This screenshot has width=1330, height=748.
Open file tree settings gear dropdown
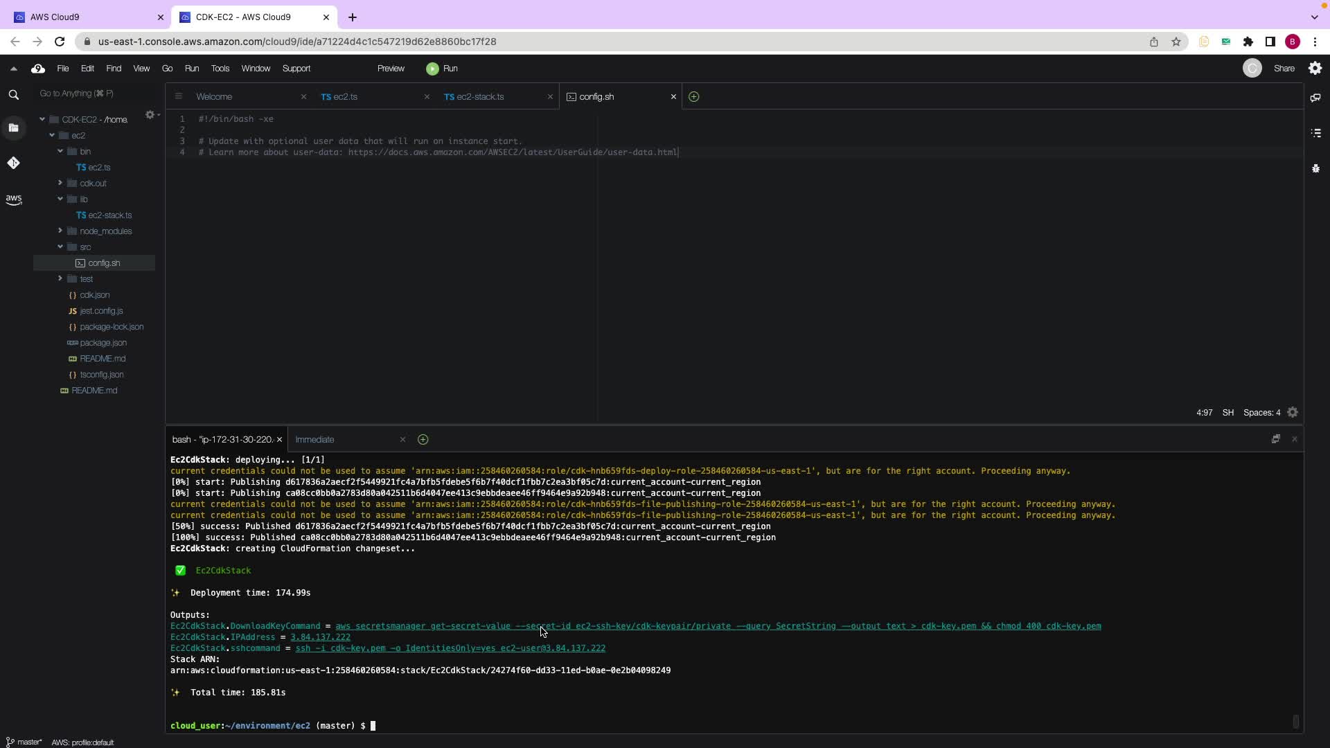tap(151, 115)
